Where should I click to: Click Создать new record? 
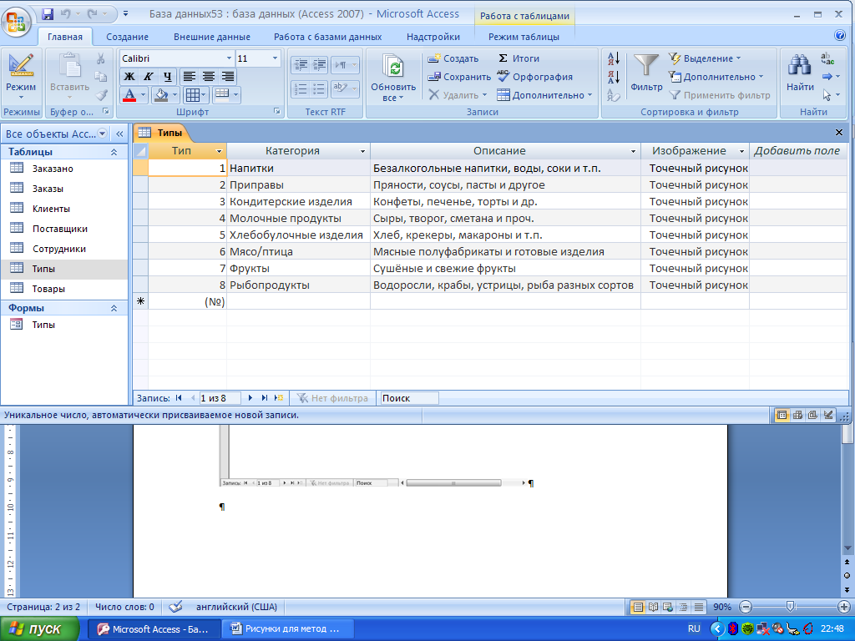(x=453, y=58)
